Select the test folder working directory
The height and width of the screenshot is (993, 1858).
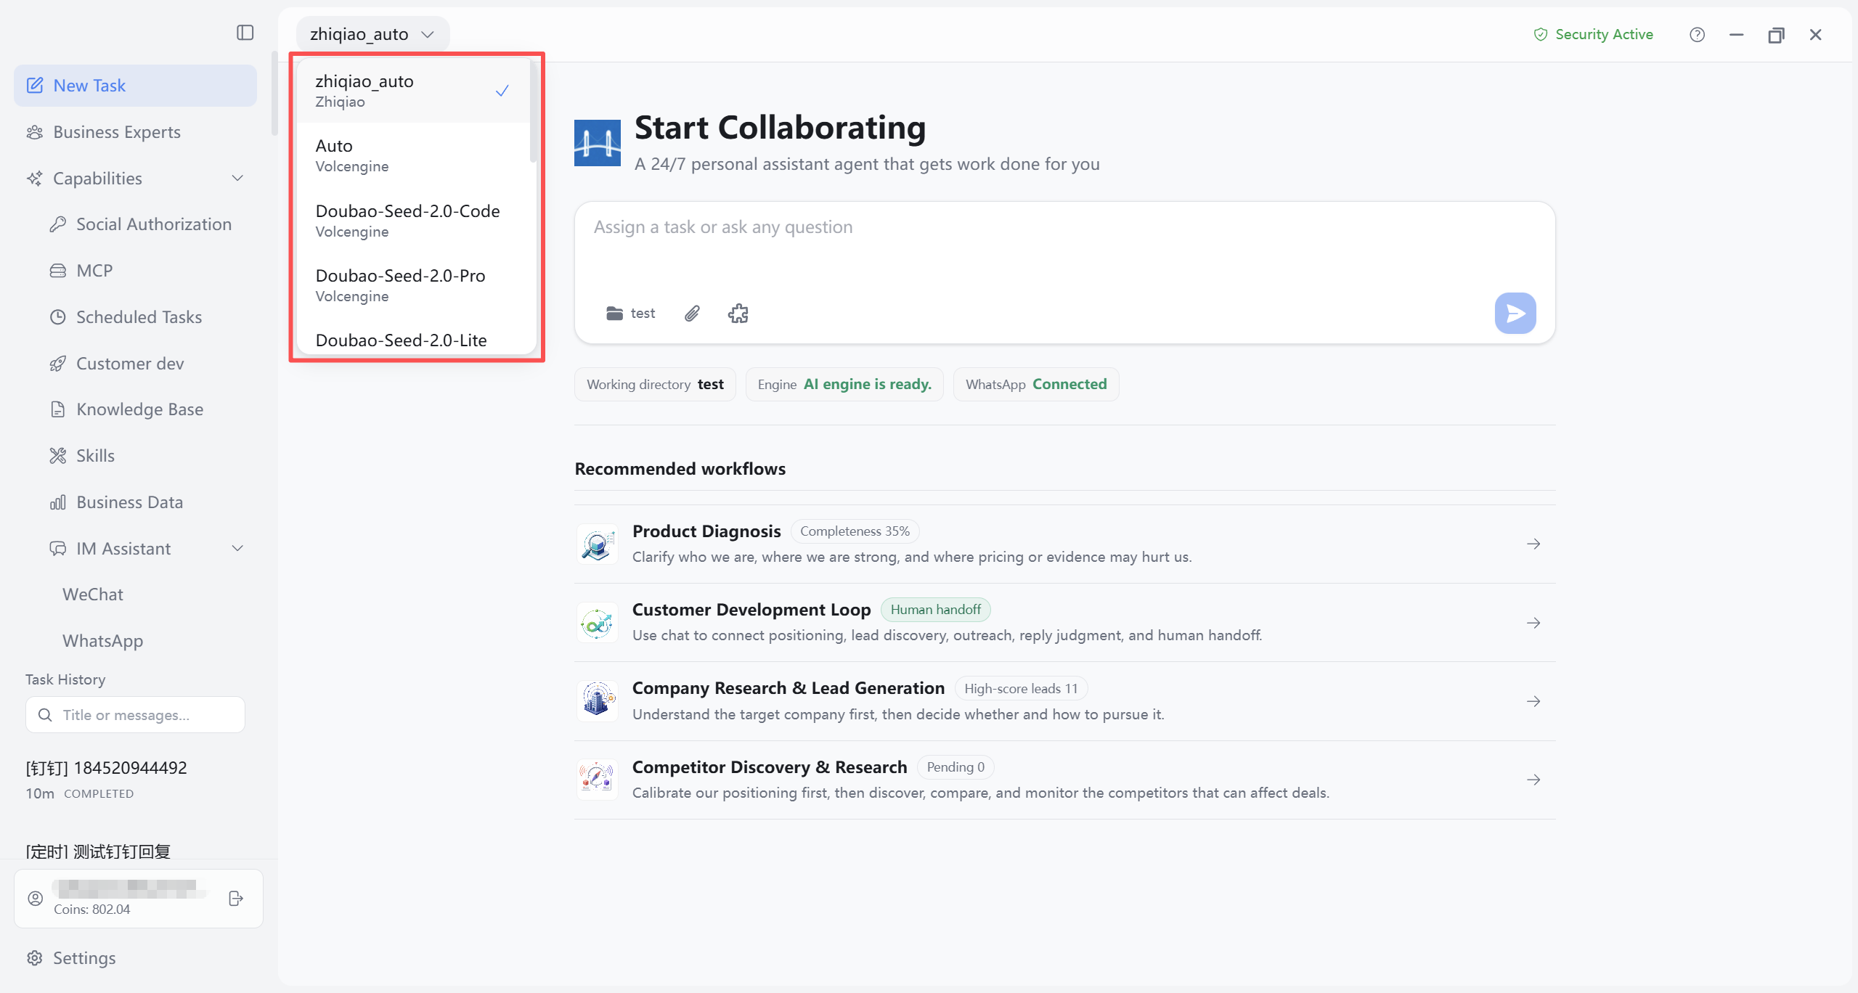(630, 313)
